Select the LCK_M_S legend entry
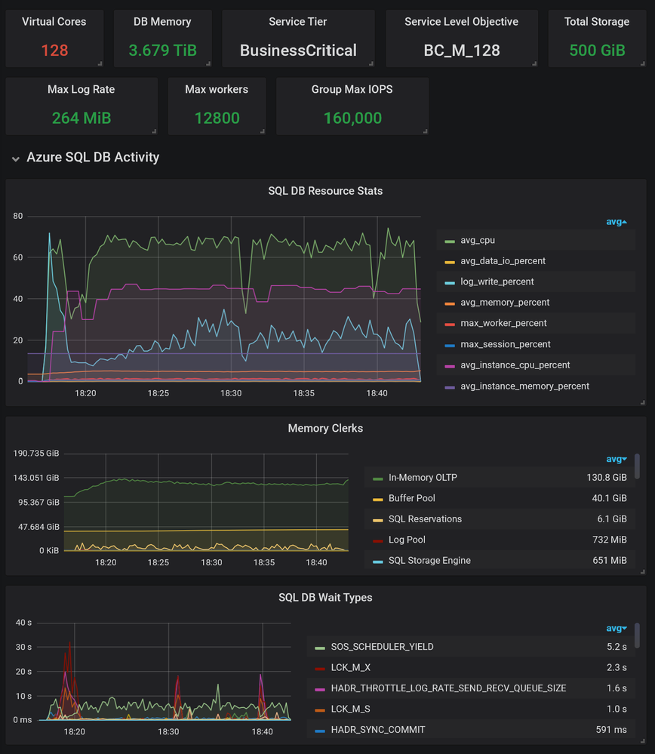This screenshot has height=754, width=655. tap(351, 709)
